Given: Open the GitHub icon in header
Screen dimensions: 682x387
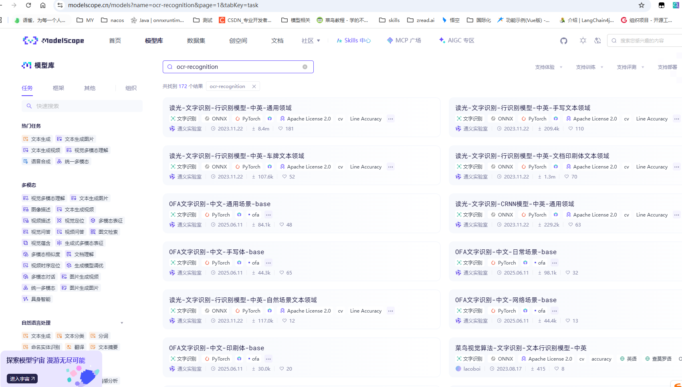Looking at the screenshot, I should [x=564, y=41].
